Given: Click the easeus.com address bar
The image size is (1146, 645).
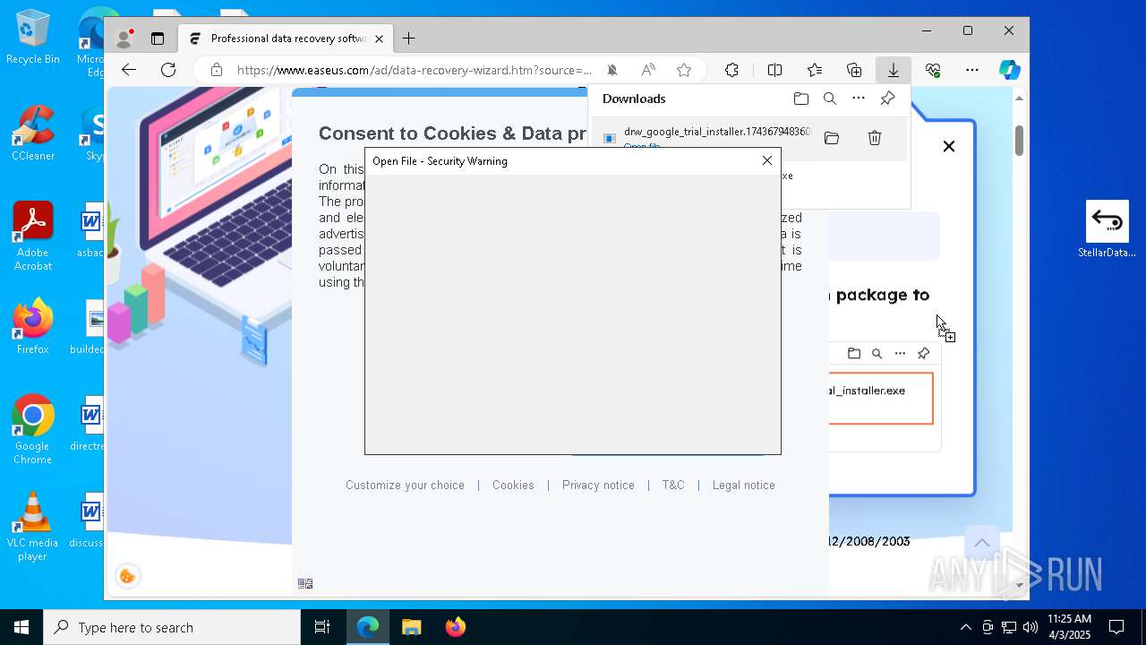Looking at the screenshot, I should point(414,70).
